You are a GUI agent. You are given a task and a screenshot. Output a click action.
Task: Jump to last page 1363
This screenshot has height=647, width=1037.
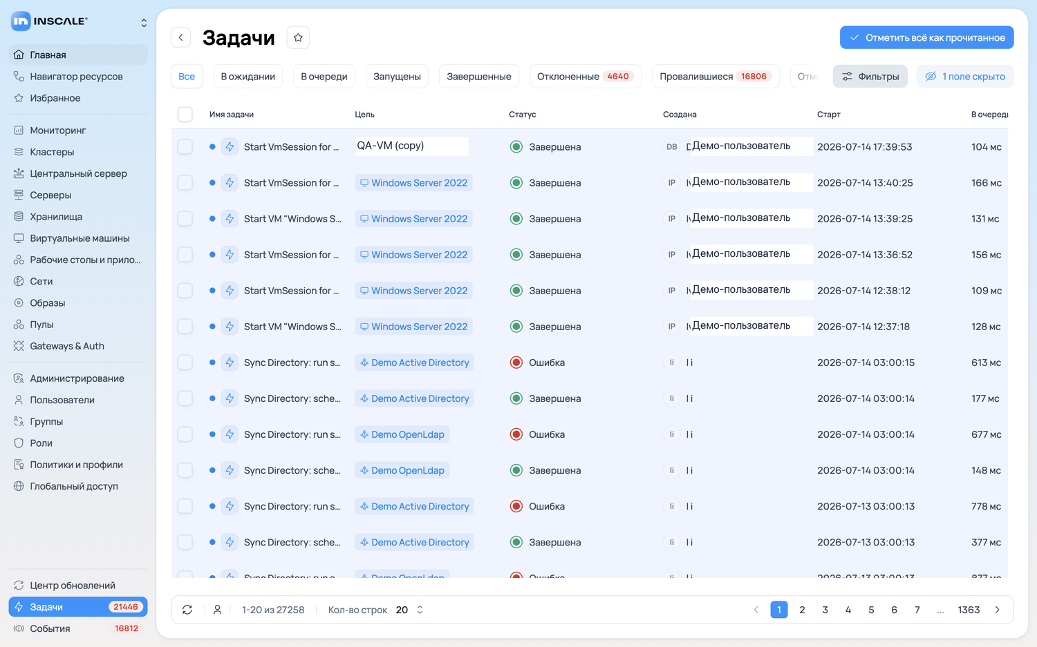pyautogui.click(x=969, y=610)
